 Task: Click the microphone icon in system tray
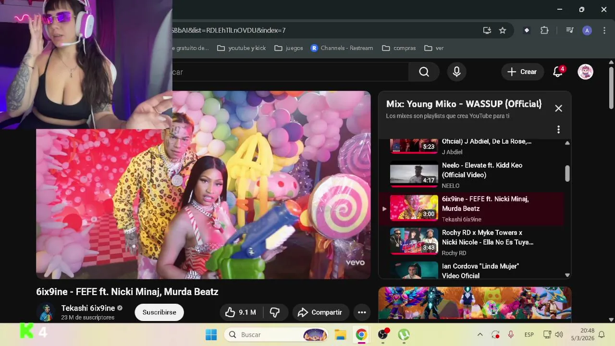click(511, 334)
